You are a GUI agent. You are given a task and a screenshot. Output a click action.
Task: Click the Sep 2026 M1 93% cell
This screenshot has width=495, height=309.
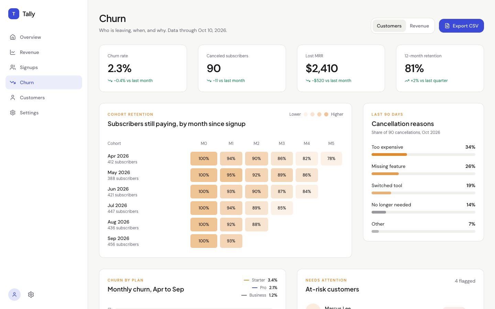coord(231,241)
